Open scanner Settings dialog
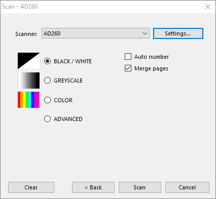This screenshot has width=216, height=199. tap(178, 33)
